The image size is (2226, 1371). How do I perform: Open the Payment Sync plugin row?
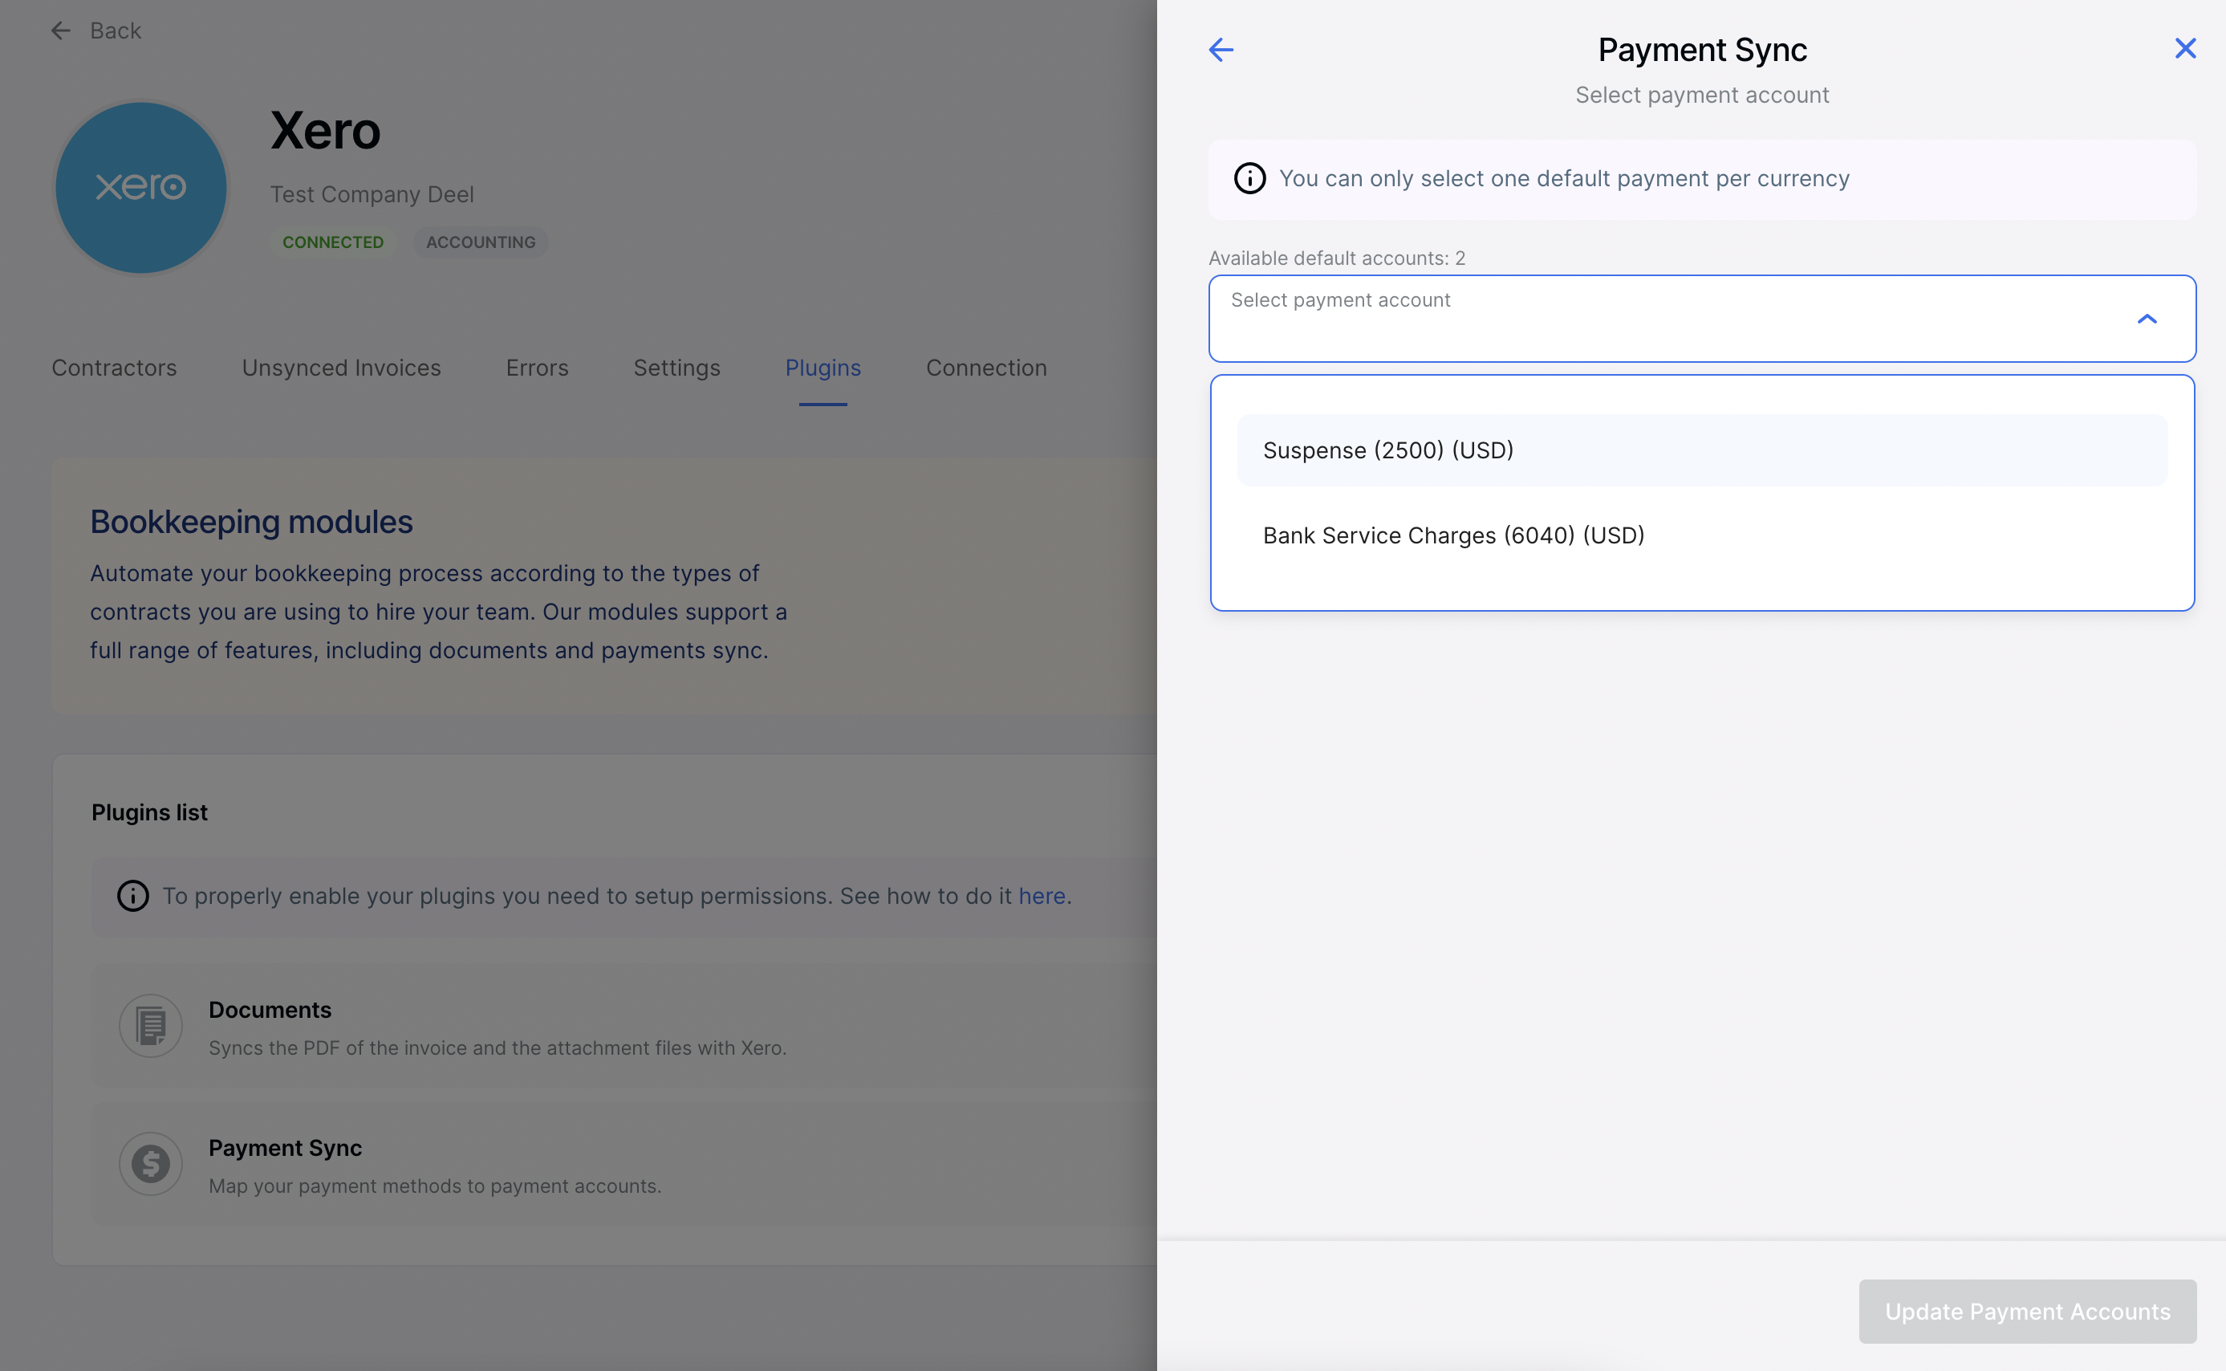tap(624, 1163)
